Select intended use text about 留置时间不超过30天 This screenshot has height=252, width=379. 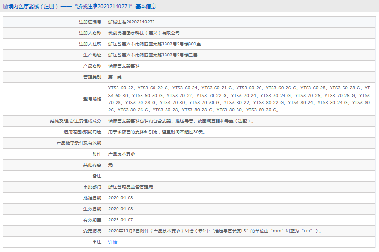coord(156,132)
